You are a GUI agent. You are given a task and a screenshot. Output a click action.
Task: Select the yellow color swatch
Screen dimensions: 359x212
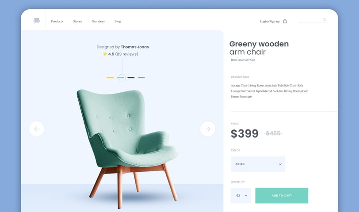point(110,78)
